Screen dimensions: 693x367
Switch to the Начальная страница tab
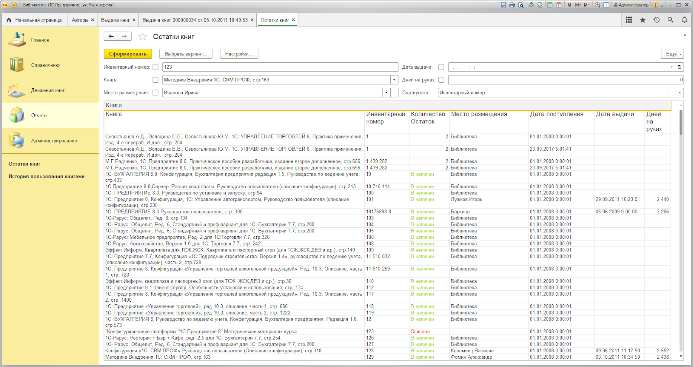click(x=35, y=20)
